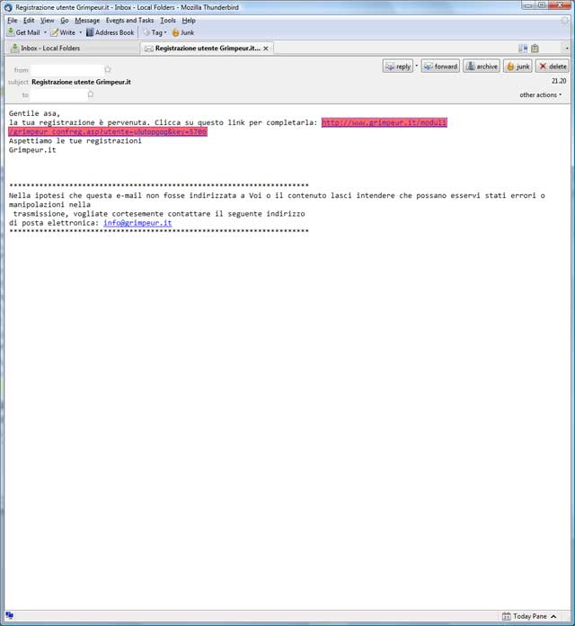Open the Message menu
The width and height of the screenshot is (575, 626).
(x=87, y=21)
